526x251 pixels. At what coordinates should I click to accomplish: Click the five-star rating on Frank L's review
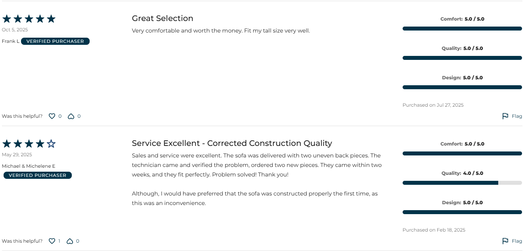(29, 19)
